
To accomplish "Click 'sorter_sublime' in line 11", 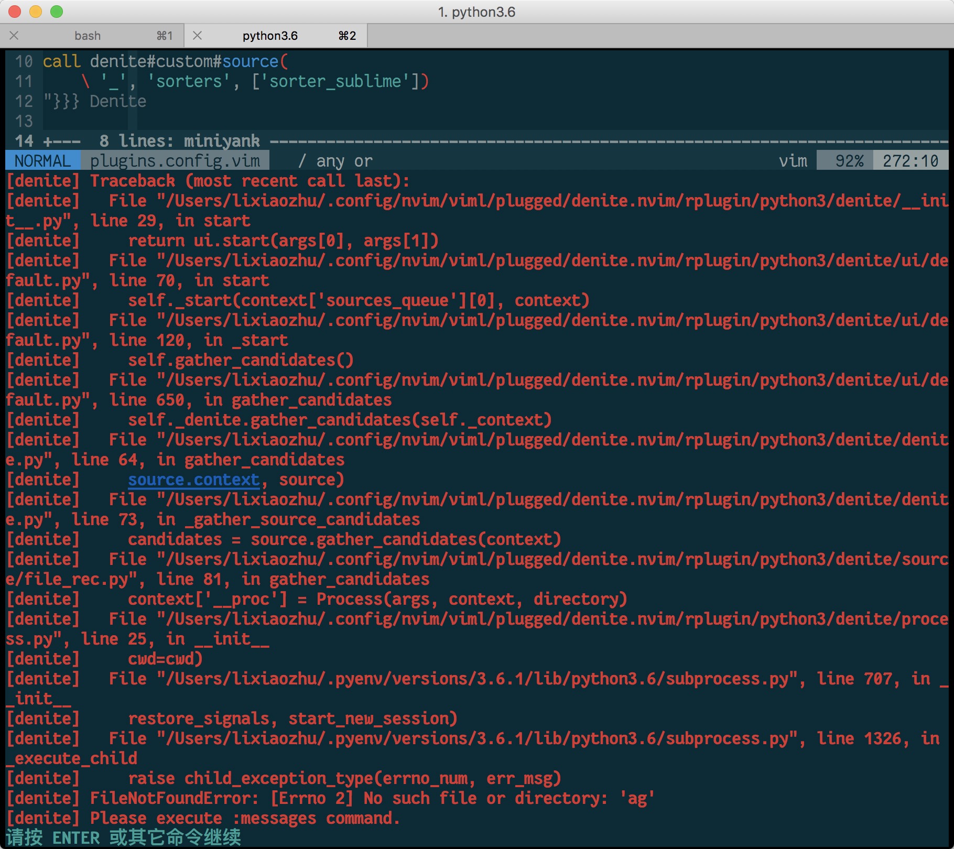I will click(335, 81).
